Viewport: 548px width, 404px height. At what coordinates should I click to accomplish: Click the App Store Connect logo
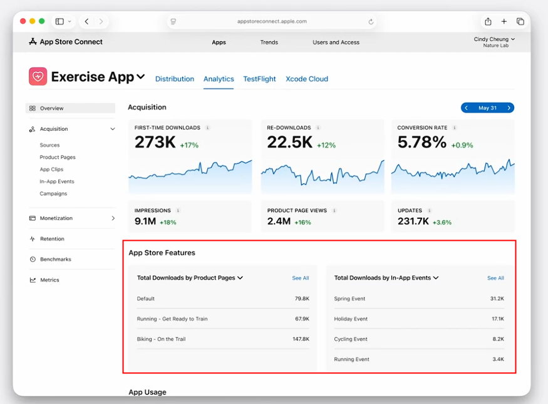(66, 42)
